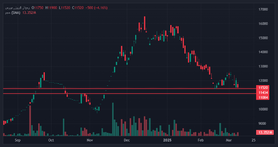
Task: Click the 14000 price axis label
Action: [x=263, y=52]
